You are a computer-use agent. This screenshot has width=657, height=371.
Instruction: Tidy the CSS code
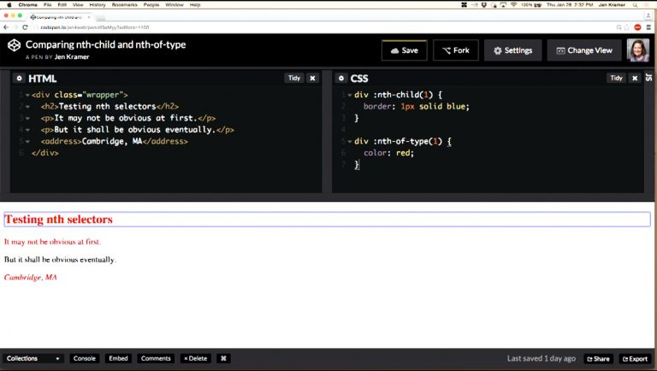coord(616,78)
